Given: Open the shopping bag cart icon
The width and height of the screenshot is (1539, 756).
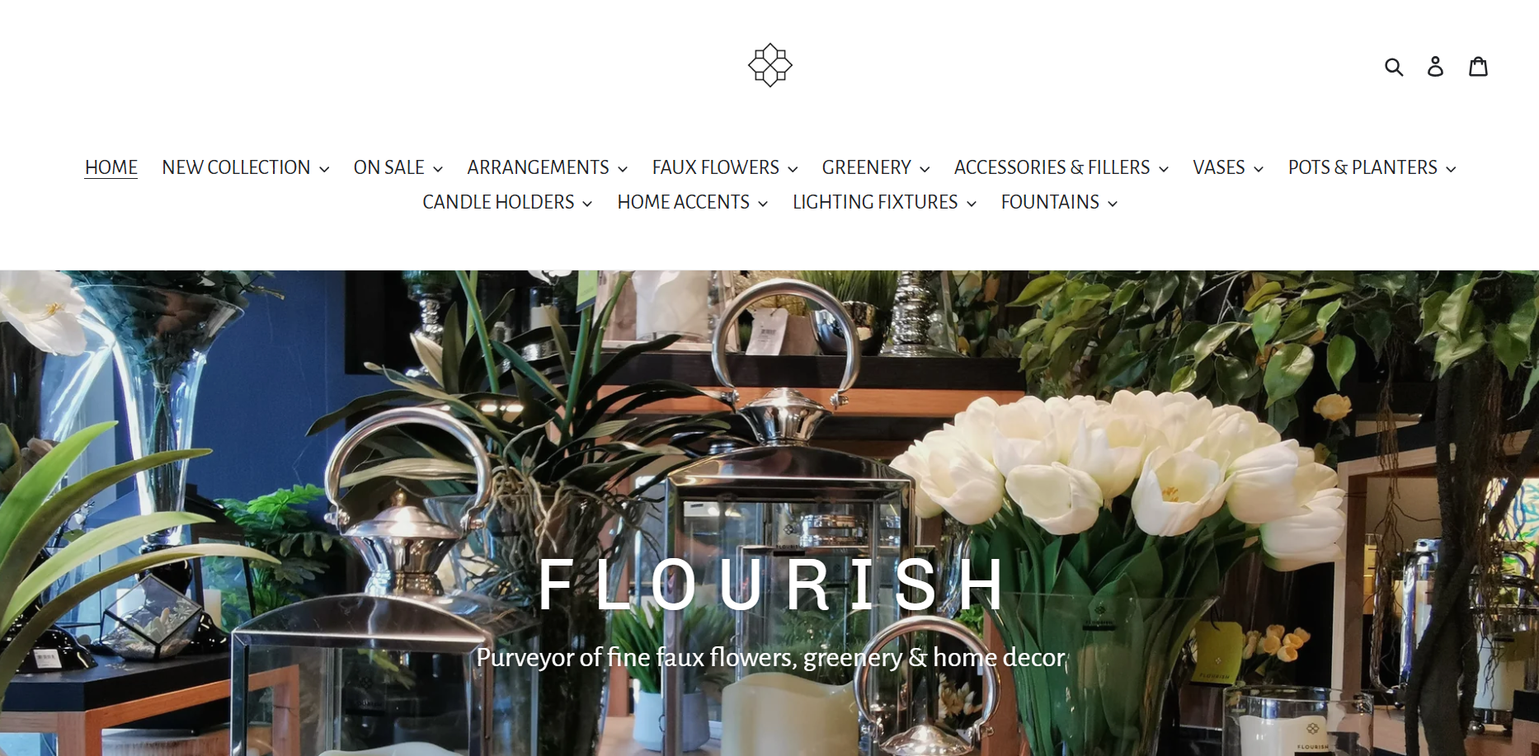Looking at the screenshot, I should 1478,66.
